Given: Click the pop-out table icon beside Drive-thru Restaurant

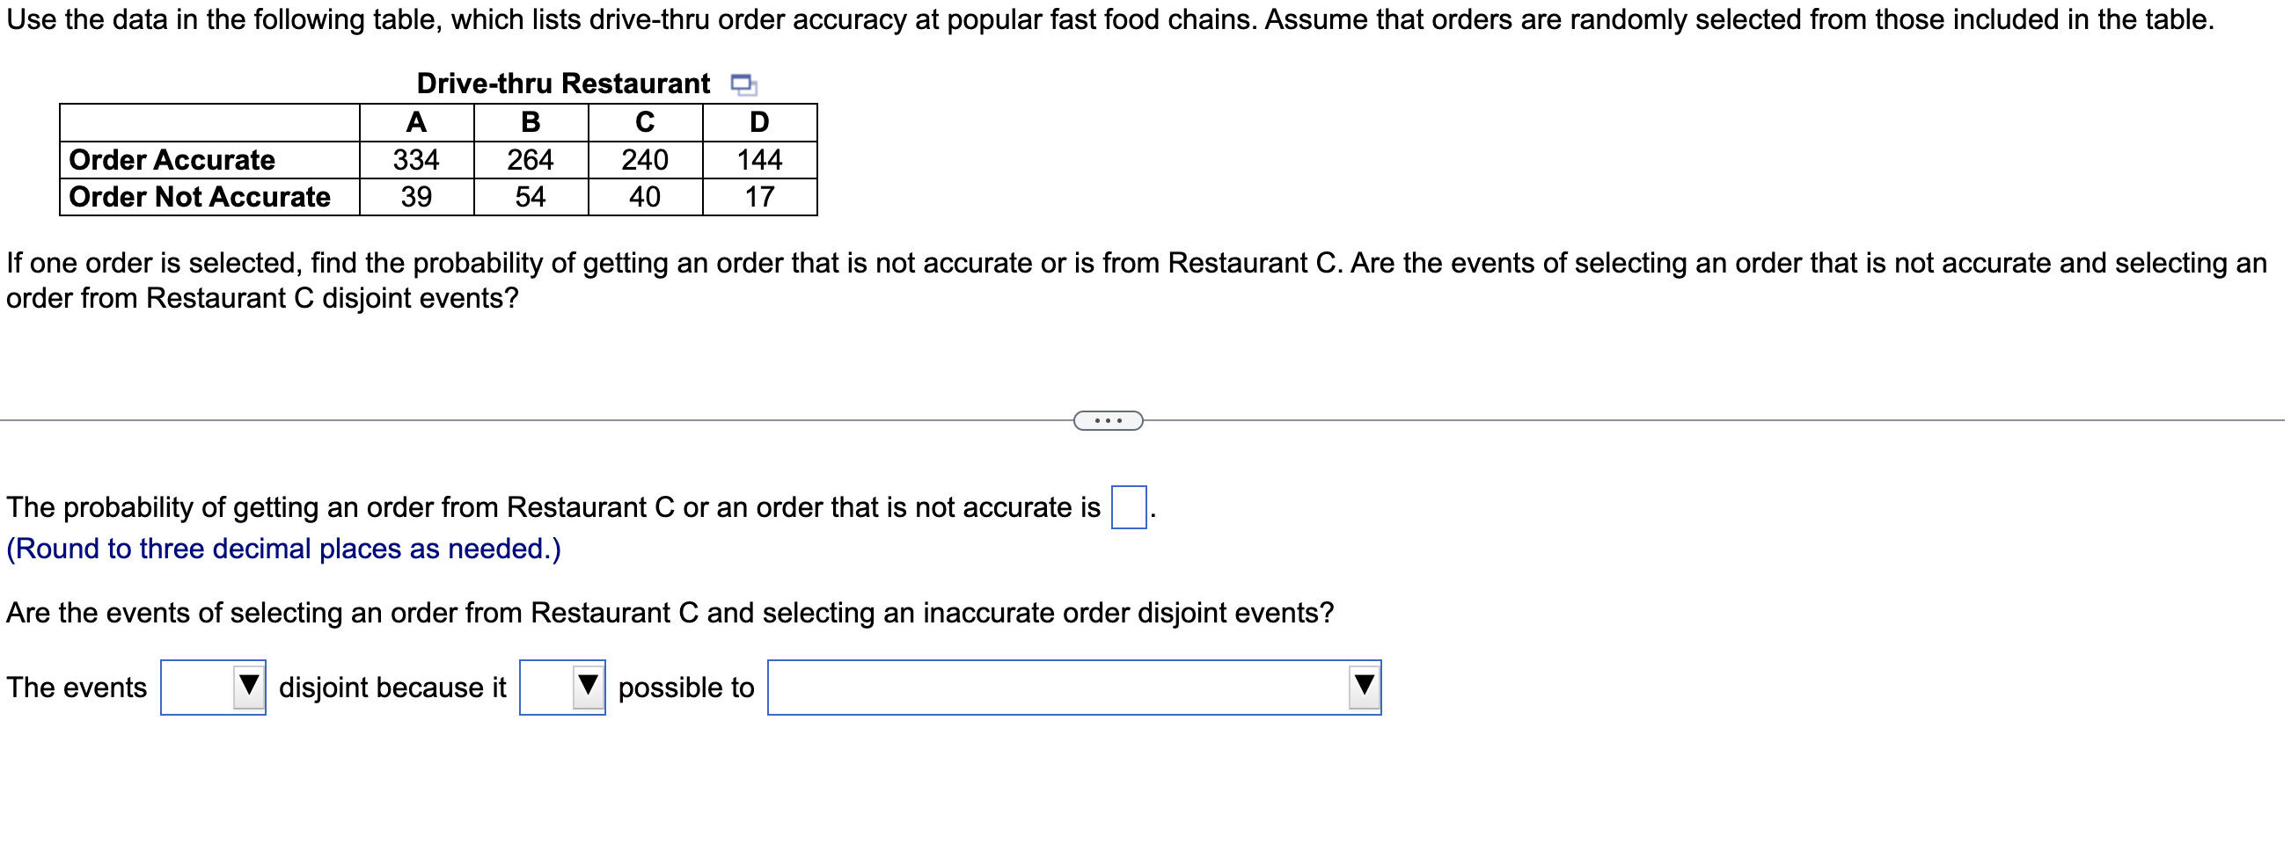Looking at the screenshot, I should coord(742,84).
